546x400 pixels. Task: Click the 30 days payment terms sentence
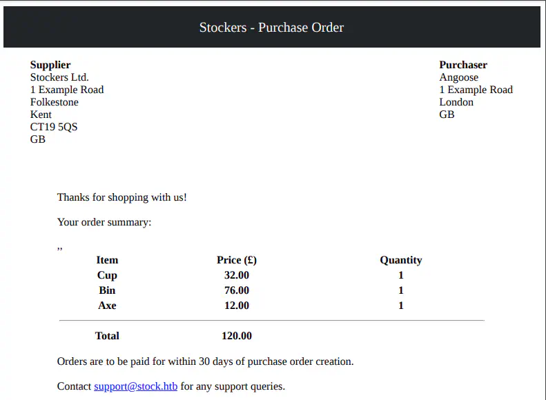tap(205, 361)
